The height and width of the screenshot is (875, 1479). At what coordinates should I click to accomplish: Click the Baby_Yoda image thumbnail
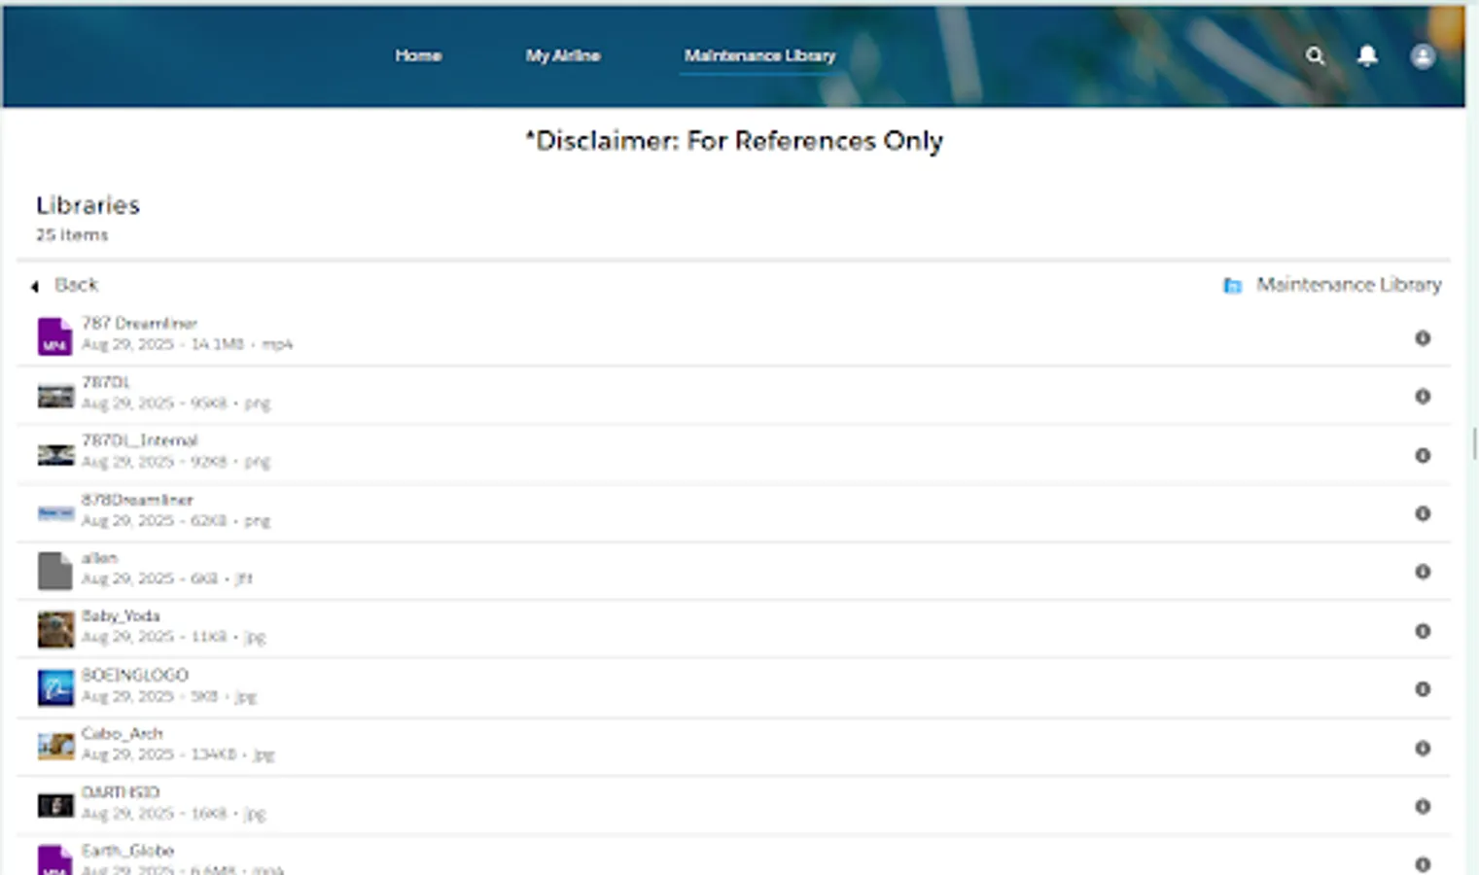pos(54,630)
